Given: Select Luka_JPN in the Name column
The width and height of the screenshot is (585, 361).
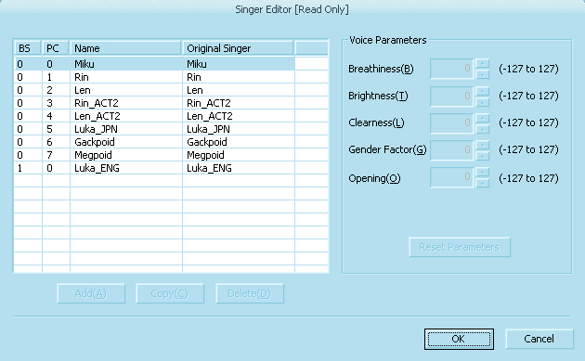Looking at the screenshot, I should [x=96, y=129].
